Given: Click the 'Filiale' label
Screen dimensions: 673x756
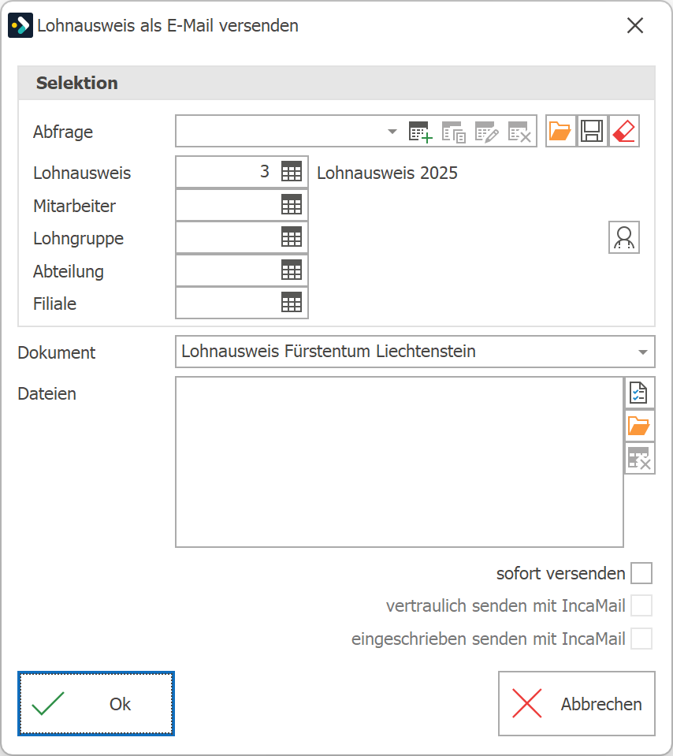Looking at the screenshot, I should click(x=54, y=304).
